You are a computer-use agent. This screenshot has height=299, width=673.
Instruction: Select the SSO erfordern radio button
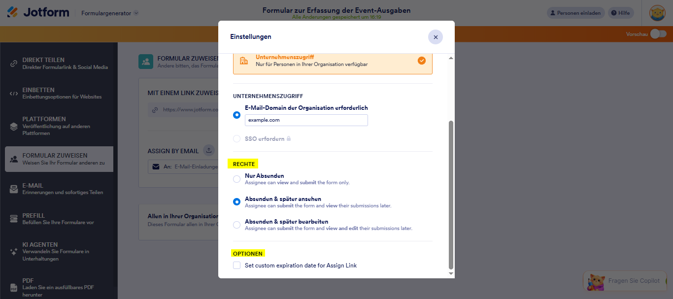click(237, 139)
